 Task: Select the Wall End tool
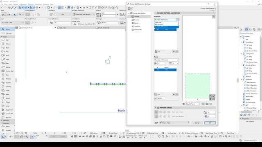[x=7, y=118]
